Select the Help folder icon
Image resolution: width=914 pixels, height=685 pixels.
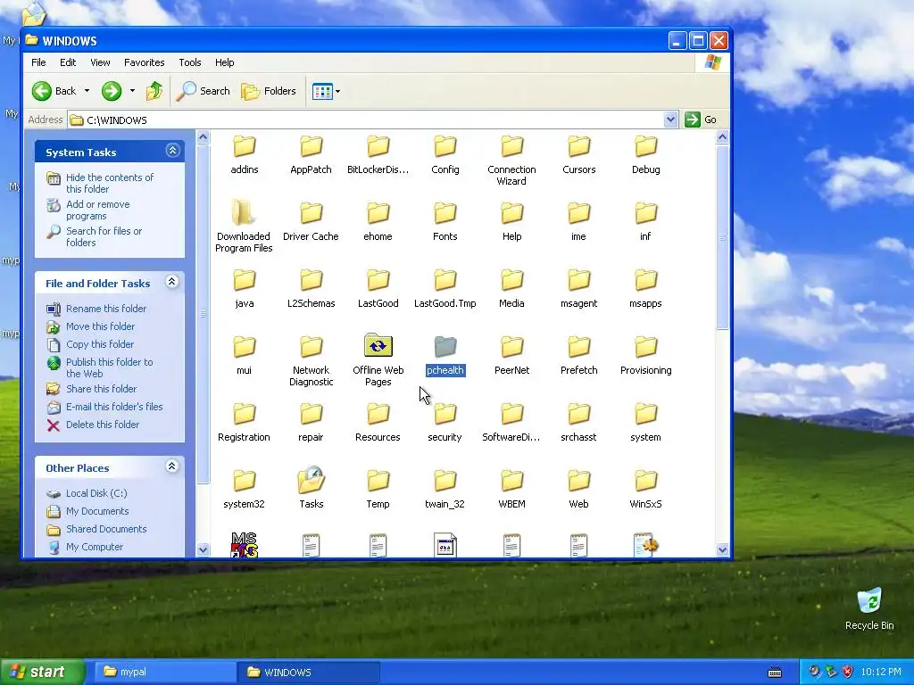pos(511,213)
